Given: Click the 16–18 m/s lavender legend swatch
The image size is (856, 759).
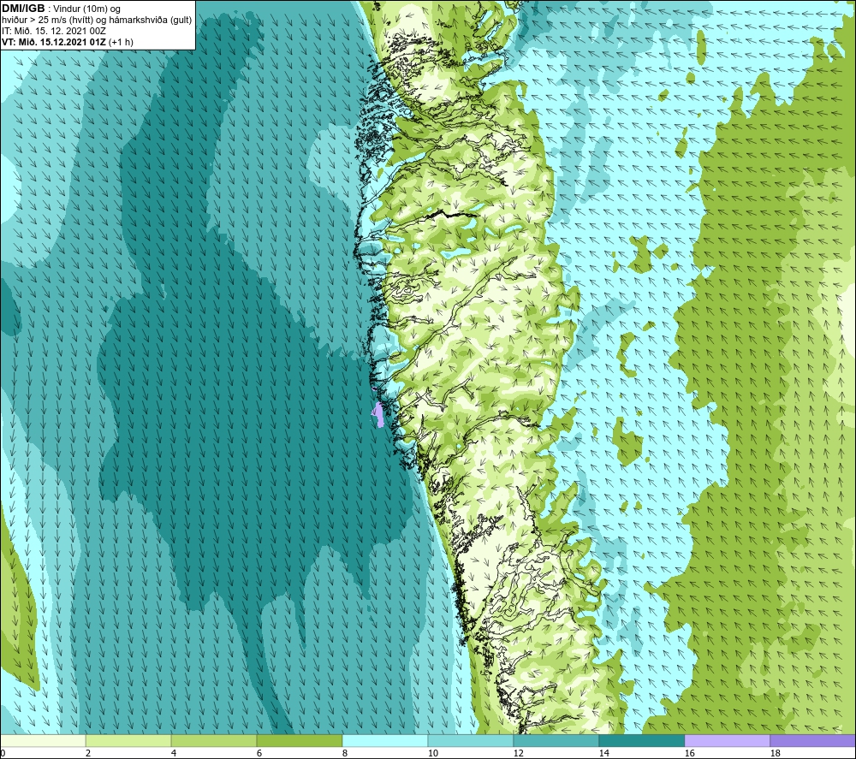Looking at the screenshot, I should coord(727,740).
